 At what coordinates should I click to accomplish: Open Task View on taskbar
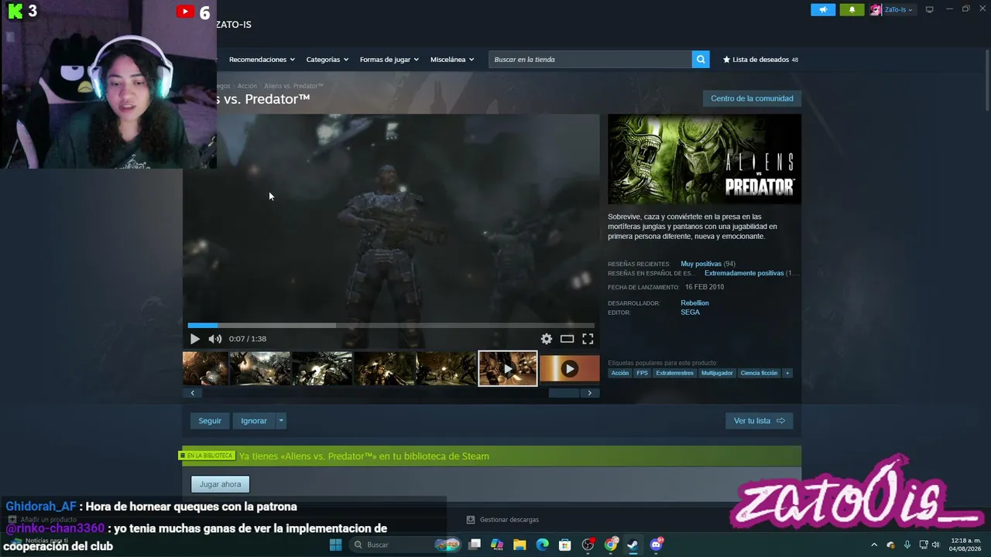475,545
